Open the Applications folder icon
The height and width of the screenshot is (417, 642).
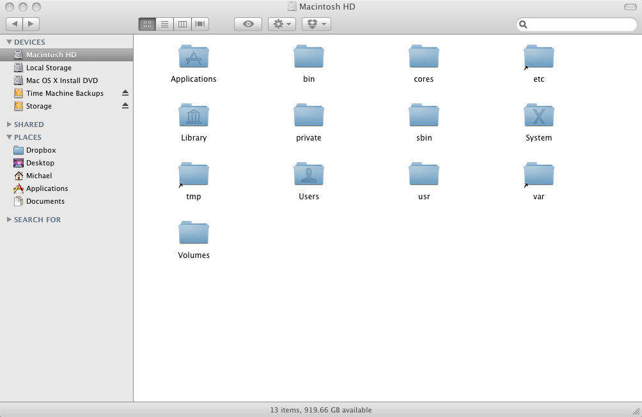[x=193, y=56]
